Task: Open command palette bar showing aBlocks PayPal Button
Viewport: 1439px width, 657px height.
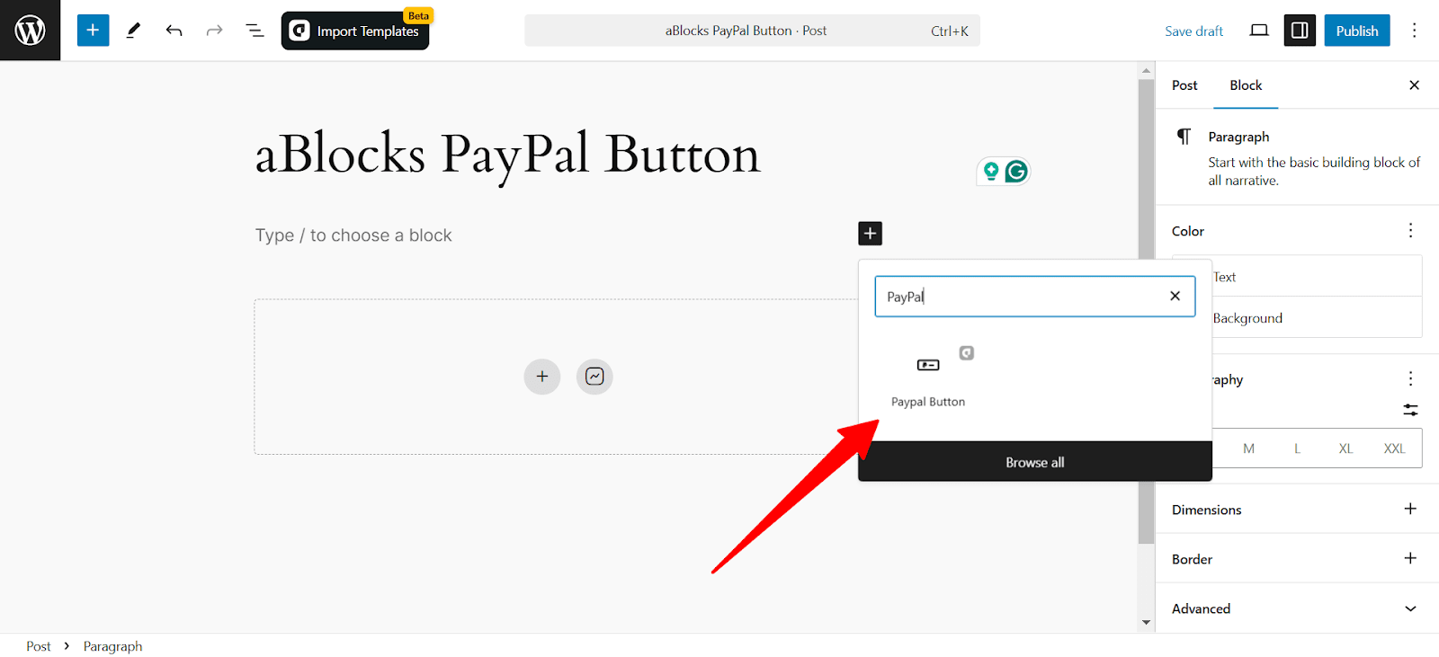Action: [752, 31]
